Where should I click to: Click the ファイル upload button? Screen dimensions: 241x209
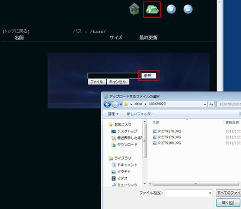click(97, 82)
